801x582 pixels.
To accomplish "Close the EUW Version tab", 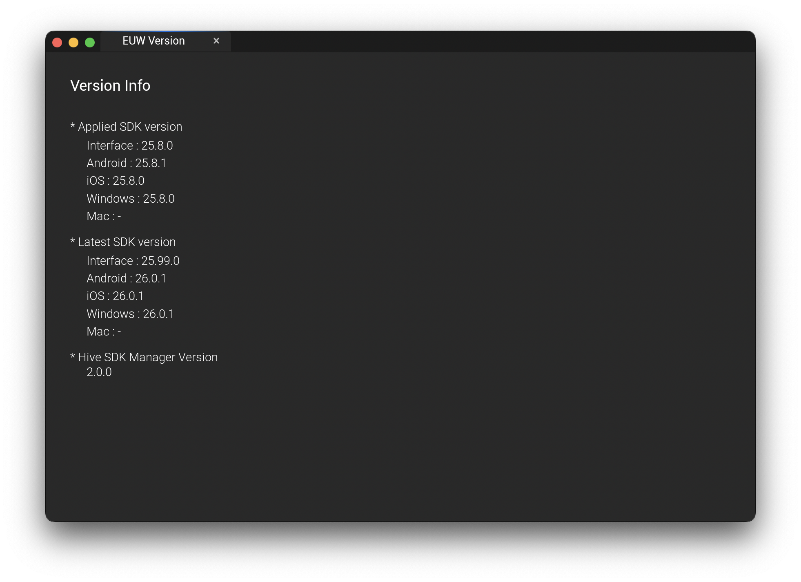I will click(x=216, y=41).
